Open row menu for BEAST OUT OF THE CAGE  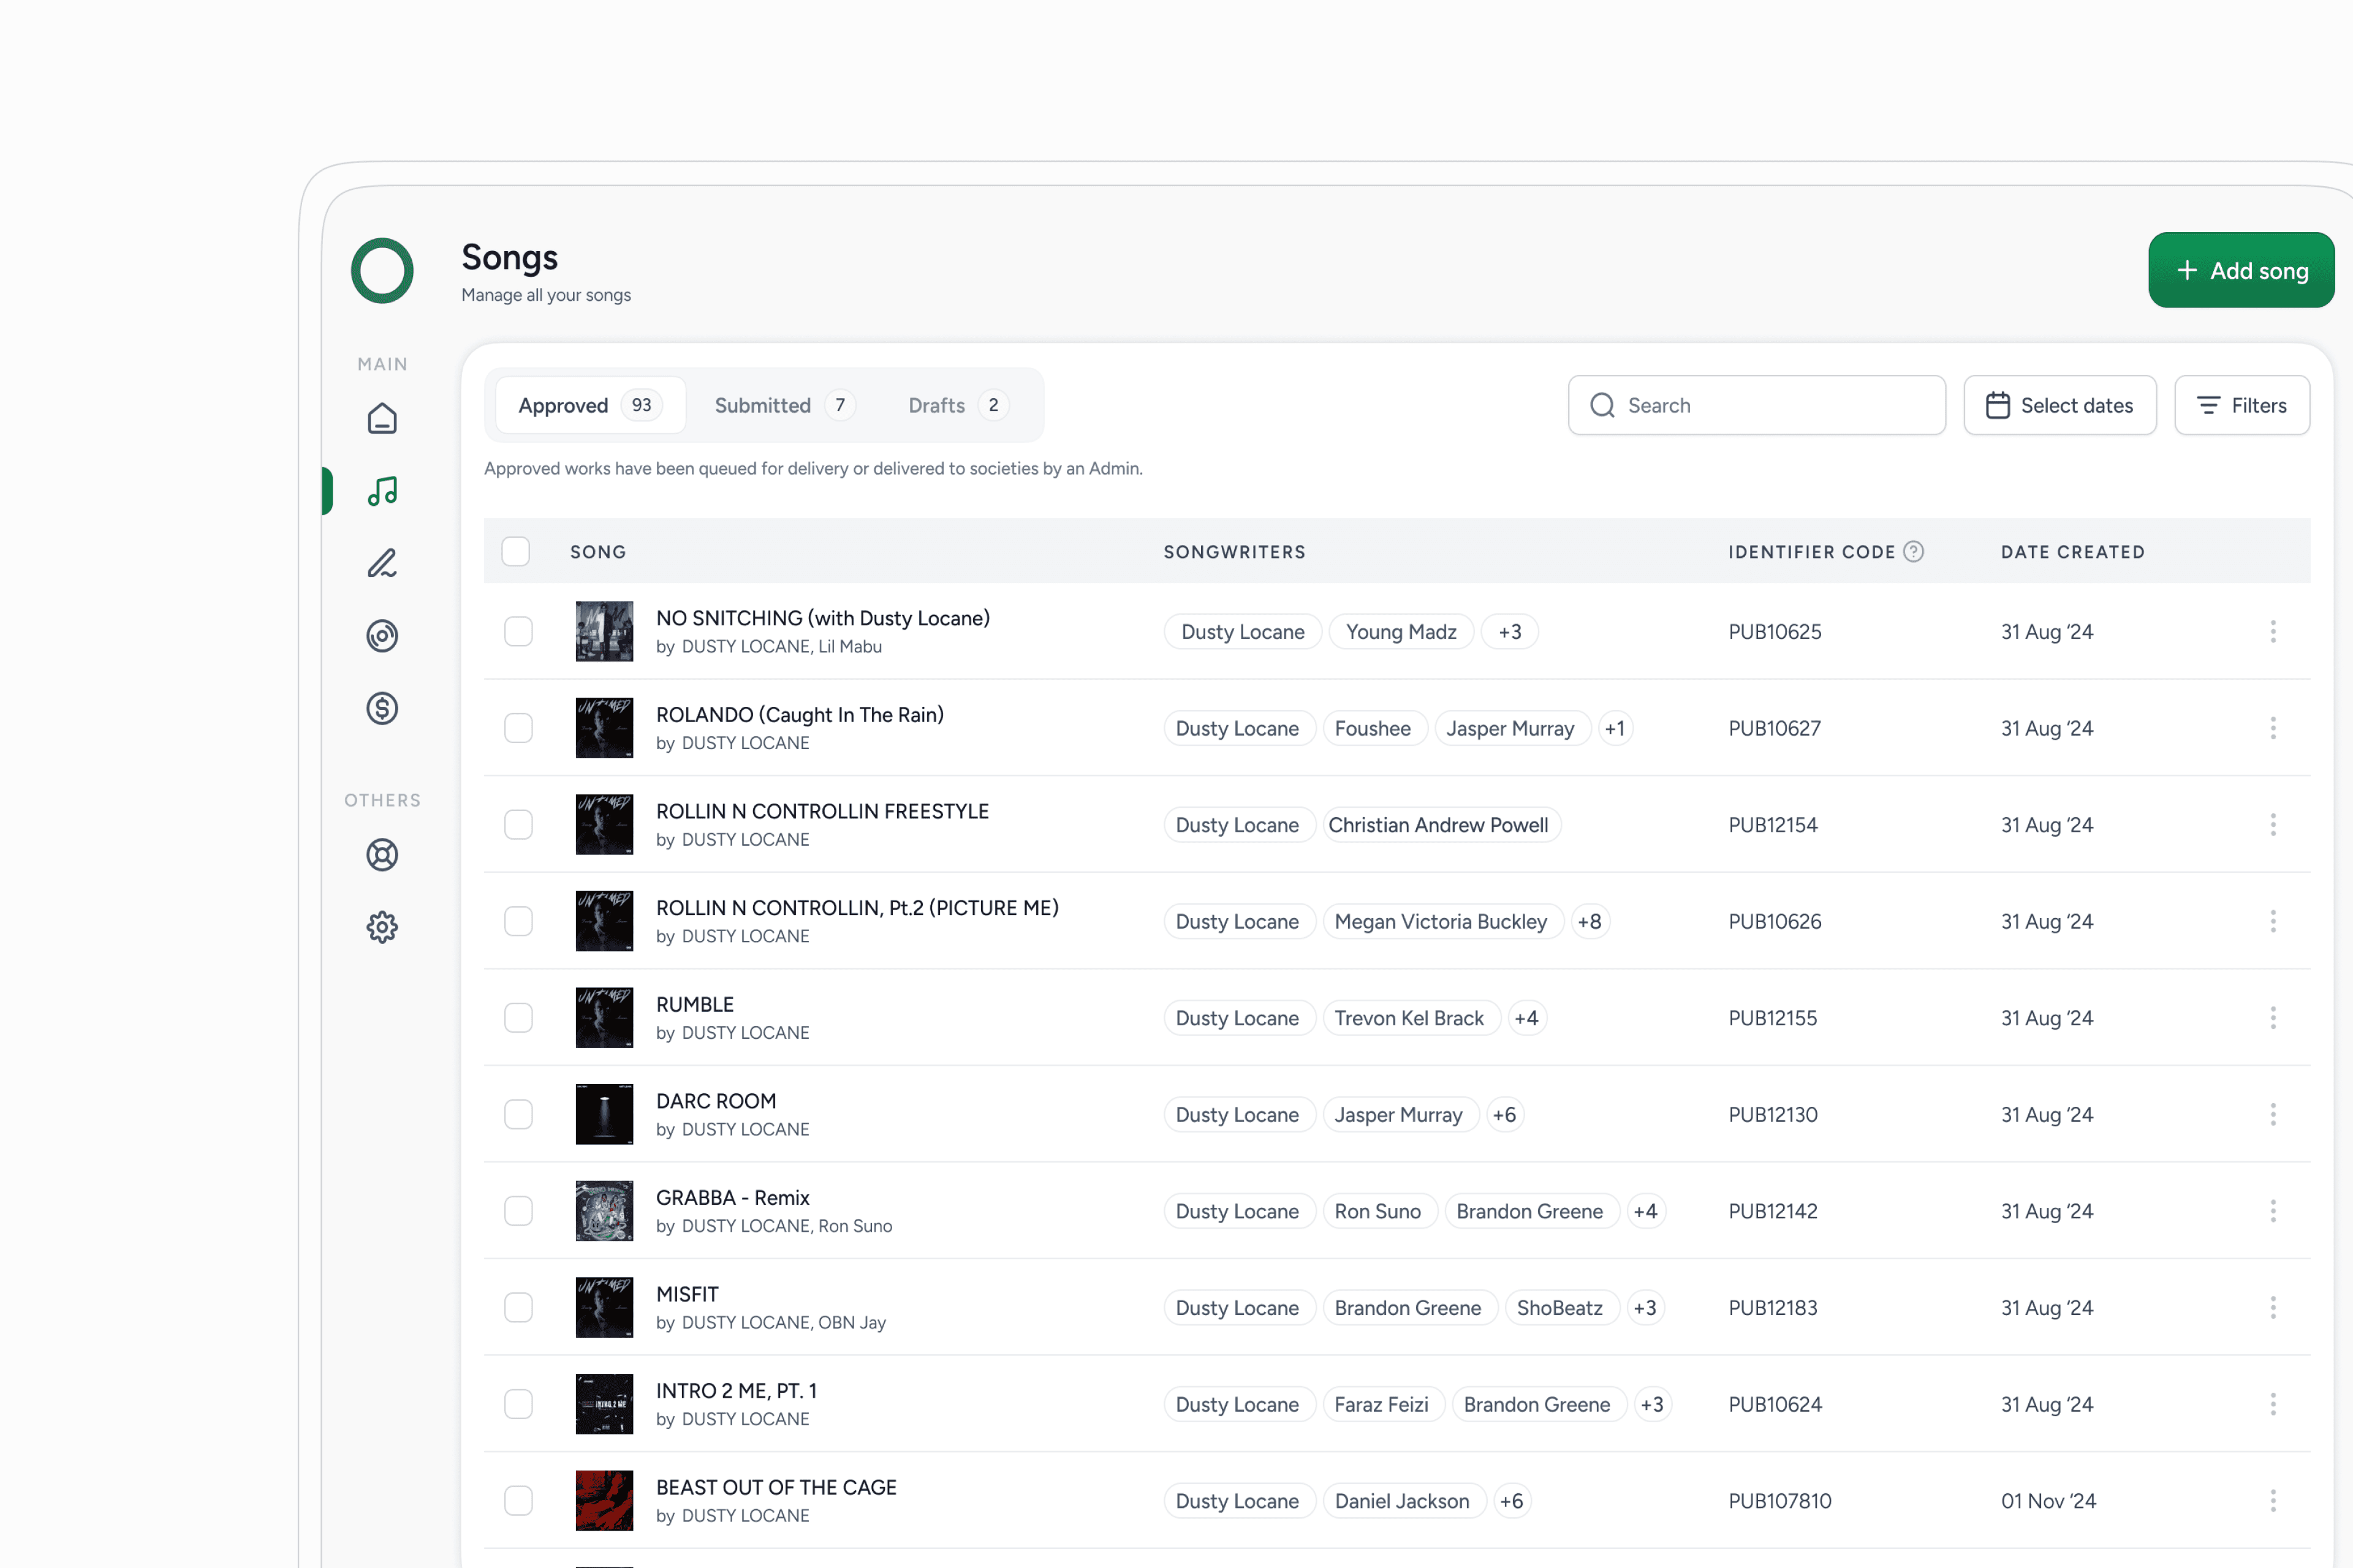click(x=2273, y=1500)
